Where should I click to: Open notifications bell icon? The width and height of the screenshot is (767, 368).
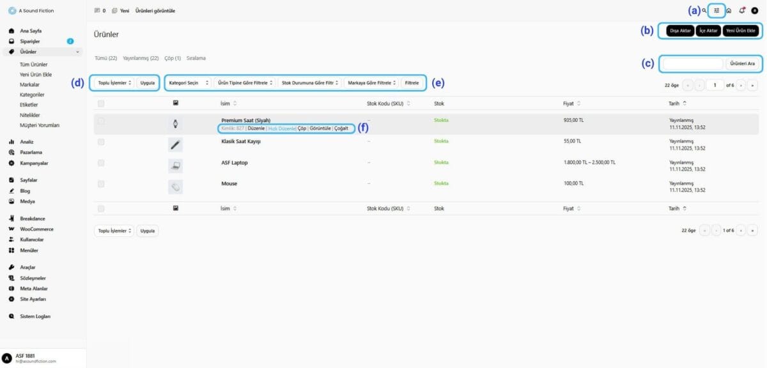741,10
